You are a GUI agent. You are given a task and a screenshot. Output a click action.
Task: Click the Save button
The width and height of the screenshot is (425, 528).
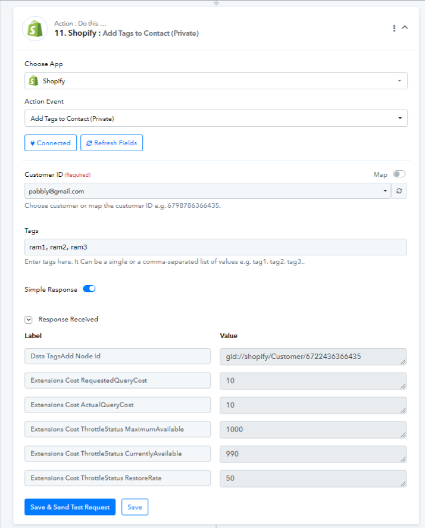[135, 507]
